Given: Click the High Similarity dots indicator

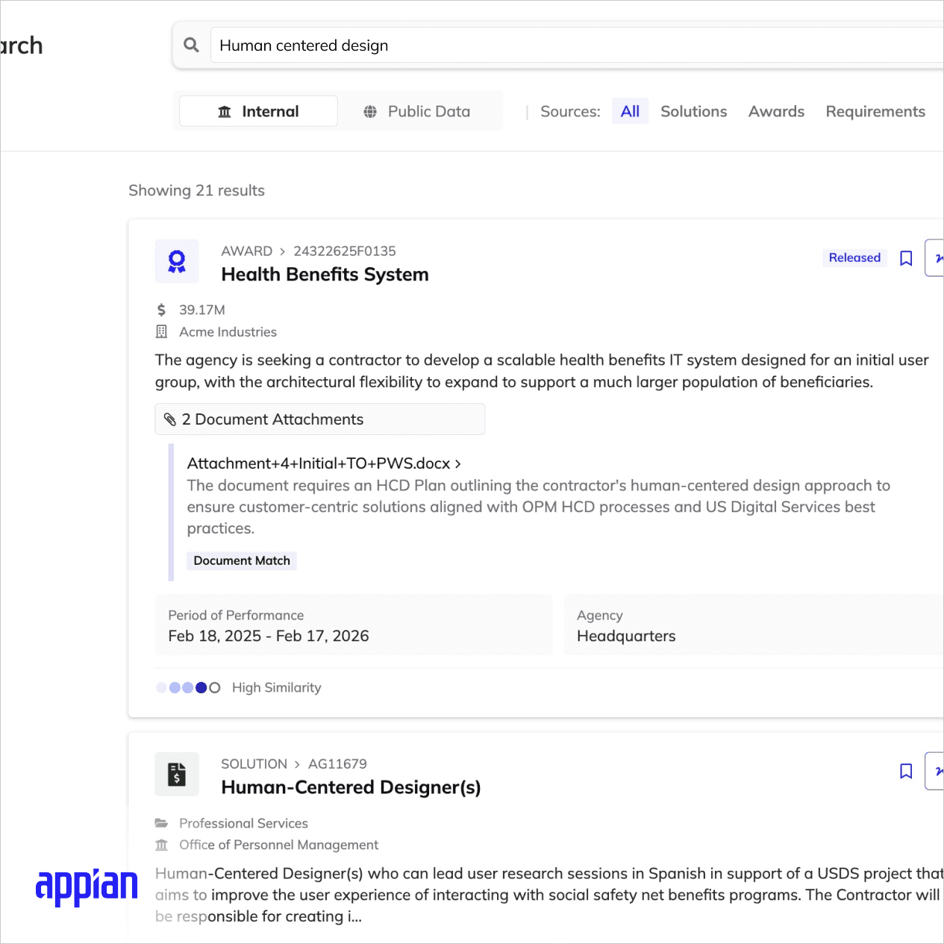Looking at the screenshot, I should point(188,687).
